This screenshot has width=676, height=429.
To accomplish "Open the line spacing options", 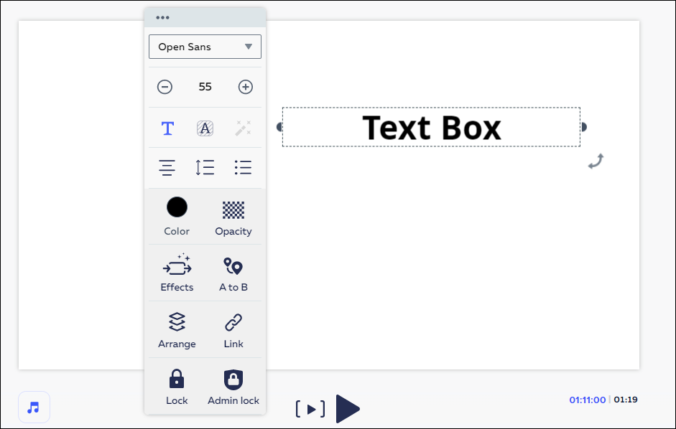I will point(205,168).
